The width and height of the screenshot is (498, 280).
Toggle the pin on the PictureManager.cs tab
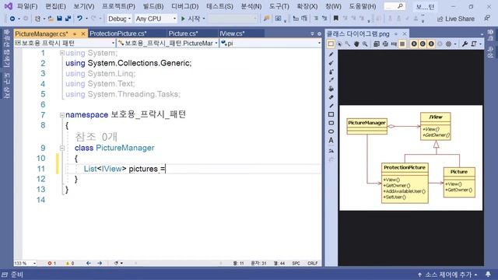(x=75, y=33)
